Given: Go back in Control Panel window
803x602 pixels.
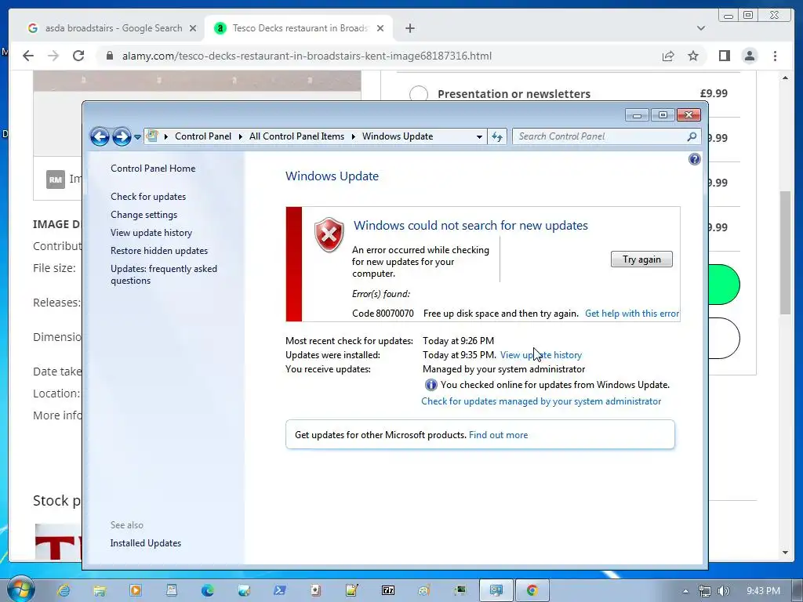Looking at the screenshot, I should click(100, 136).
